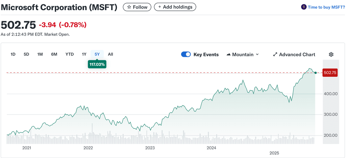Click the plus icon in Add holdings
Viewport: 346px width, 158px height.
(x=159, y=7)
